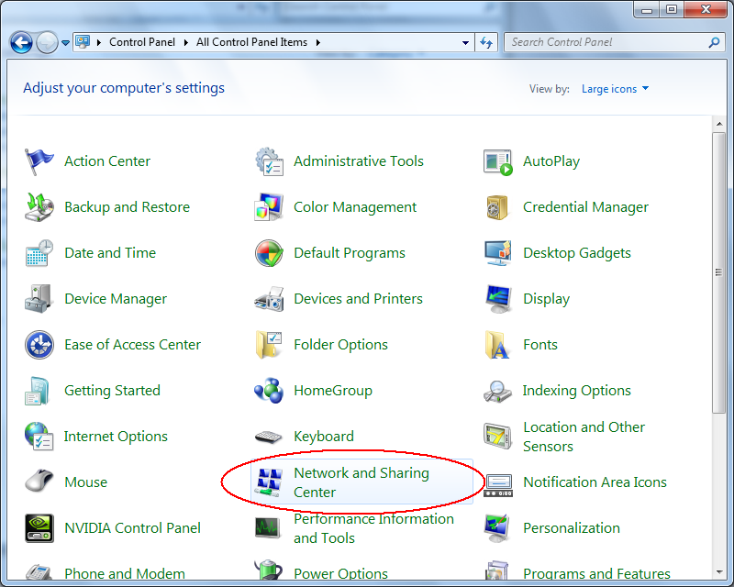Open the Performance Information and Tools link
734x587 pixels.
(374, 528)
